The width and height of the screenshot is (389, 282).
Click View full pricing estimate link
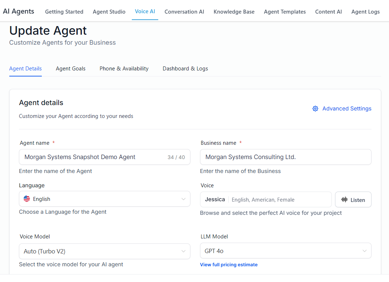click(229, 264)
